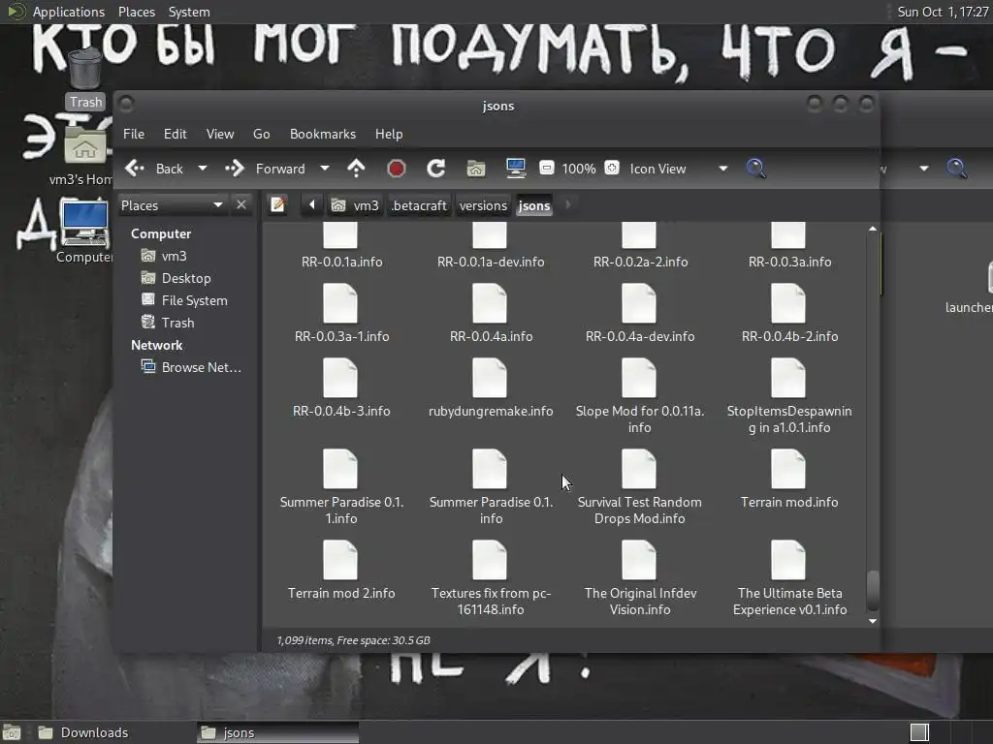Zoom out with the minus icon

point(547,168)
